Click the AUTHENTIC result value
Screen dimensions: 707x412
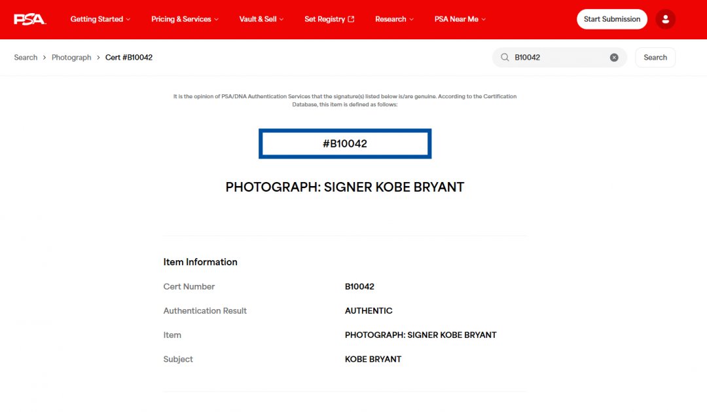[369, 311]
